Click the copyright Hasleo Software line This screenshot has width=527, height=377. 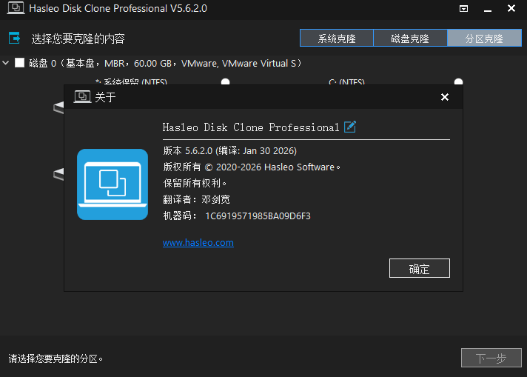[x=252, y=167]
